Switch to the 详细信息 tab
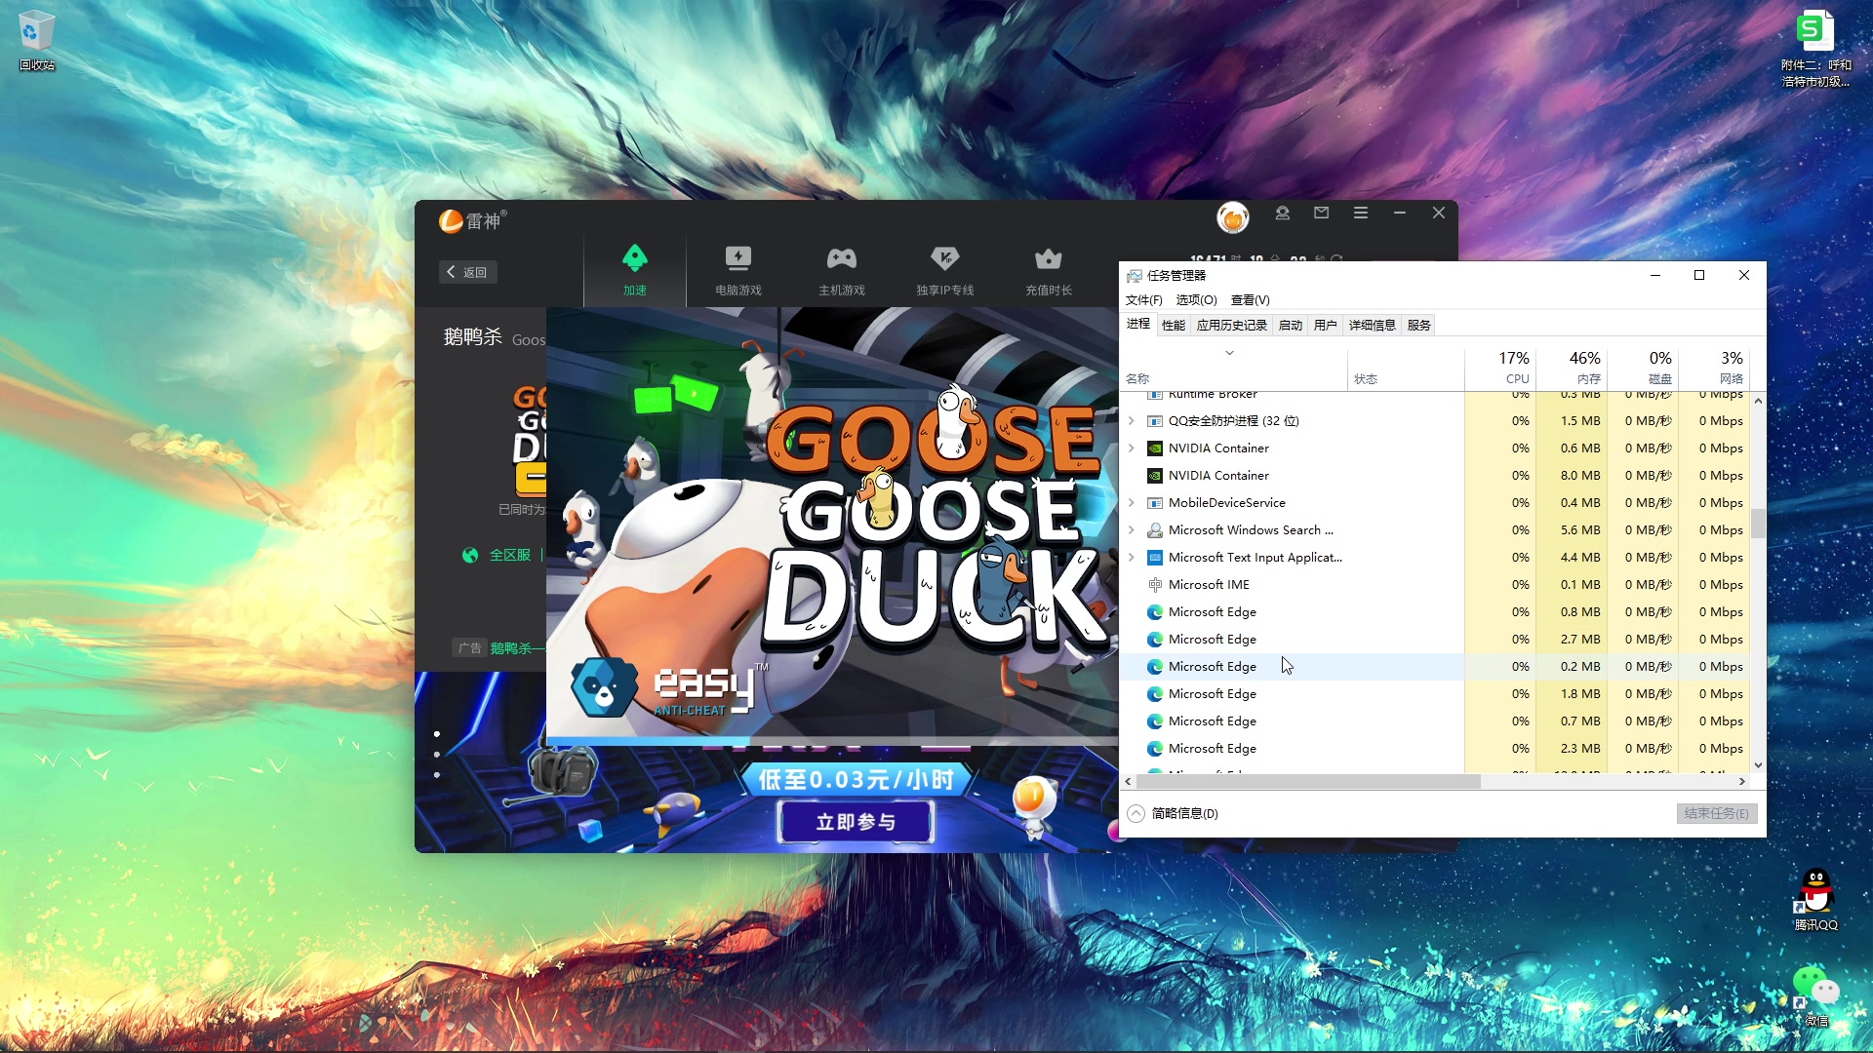The width and height of the screenshot is (1873, 1053). tap(1372, 326)
